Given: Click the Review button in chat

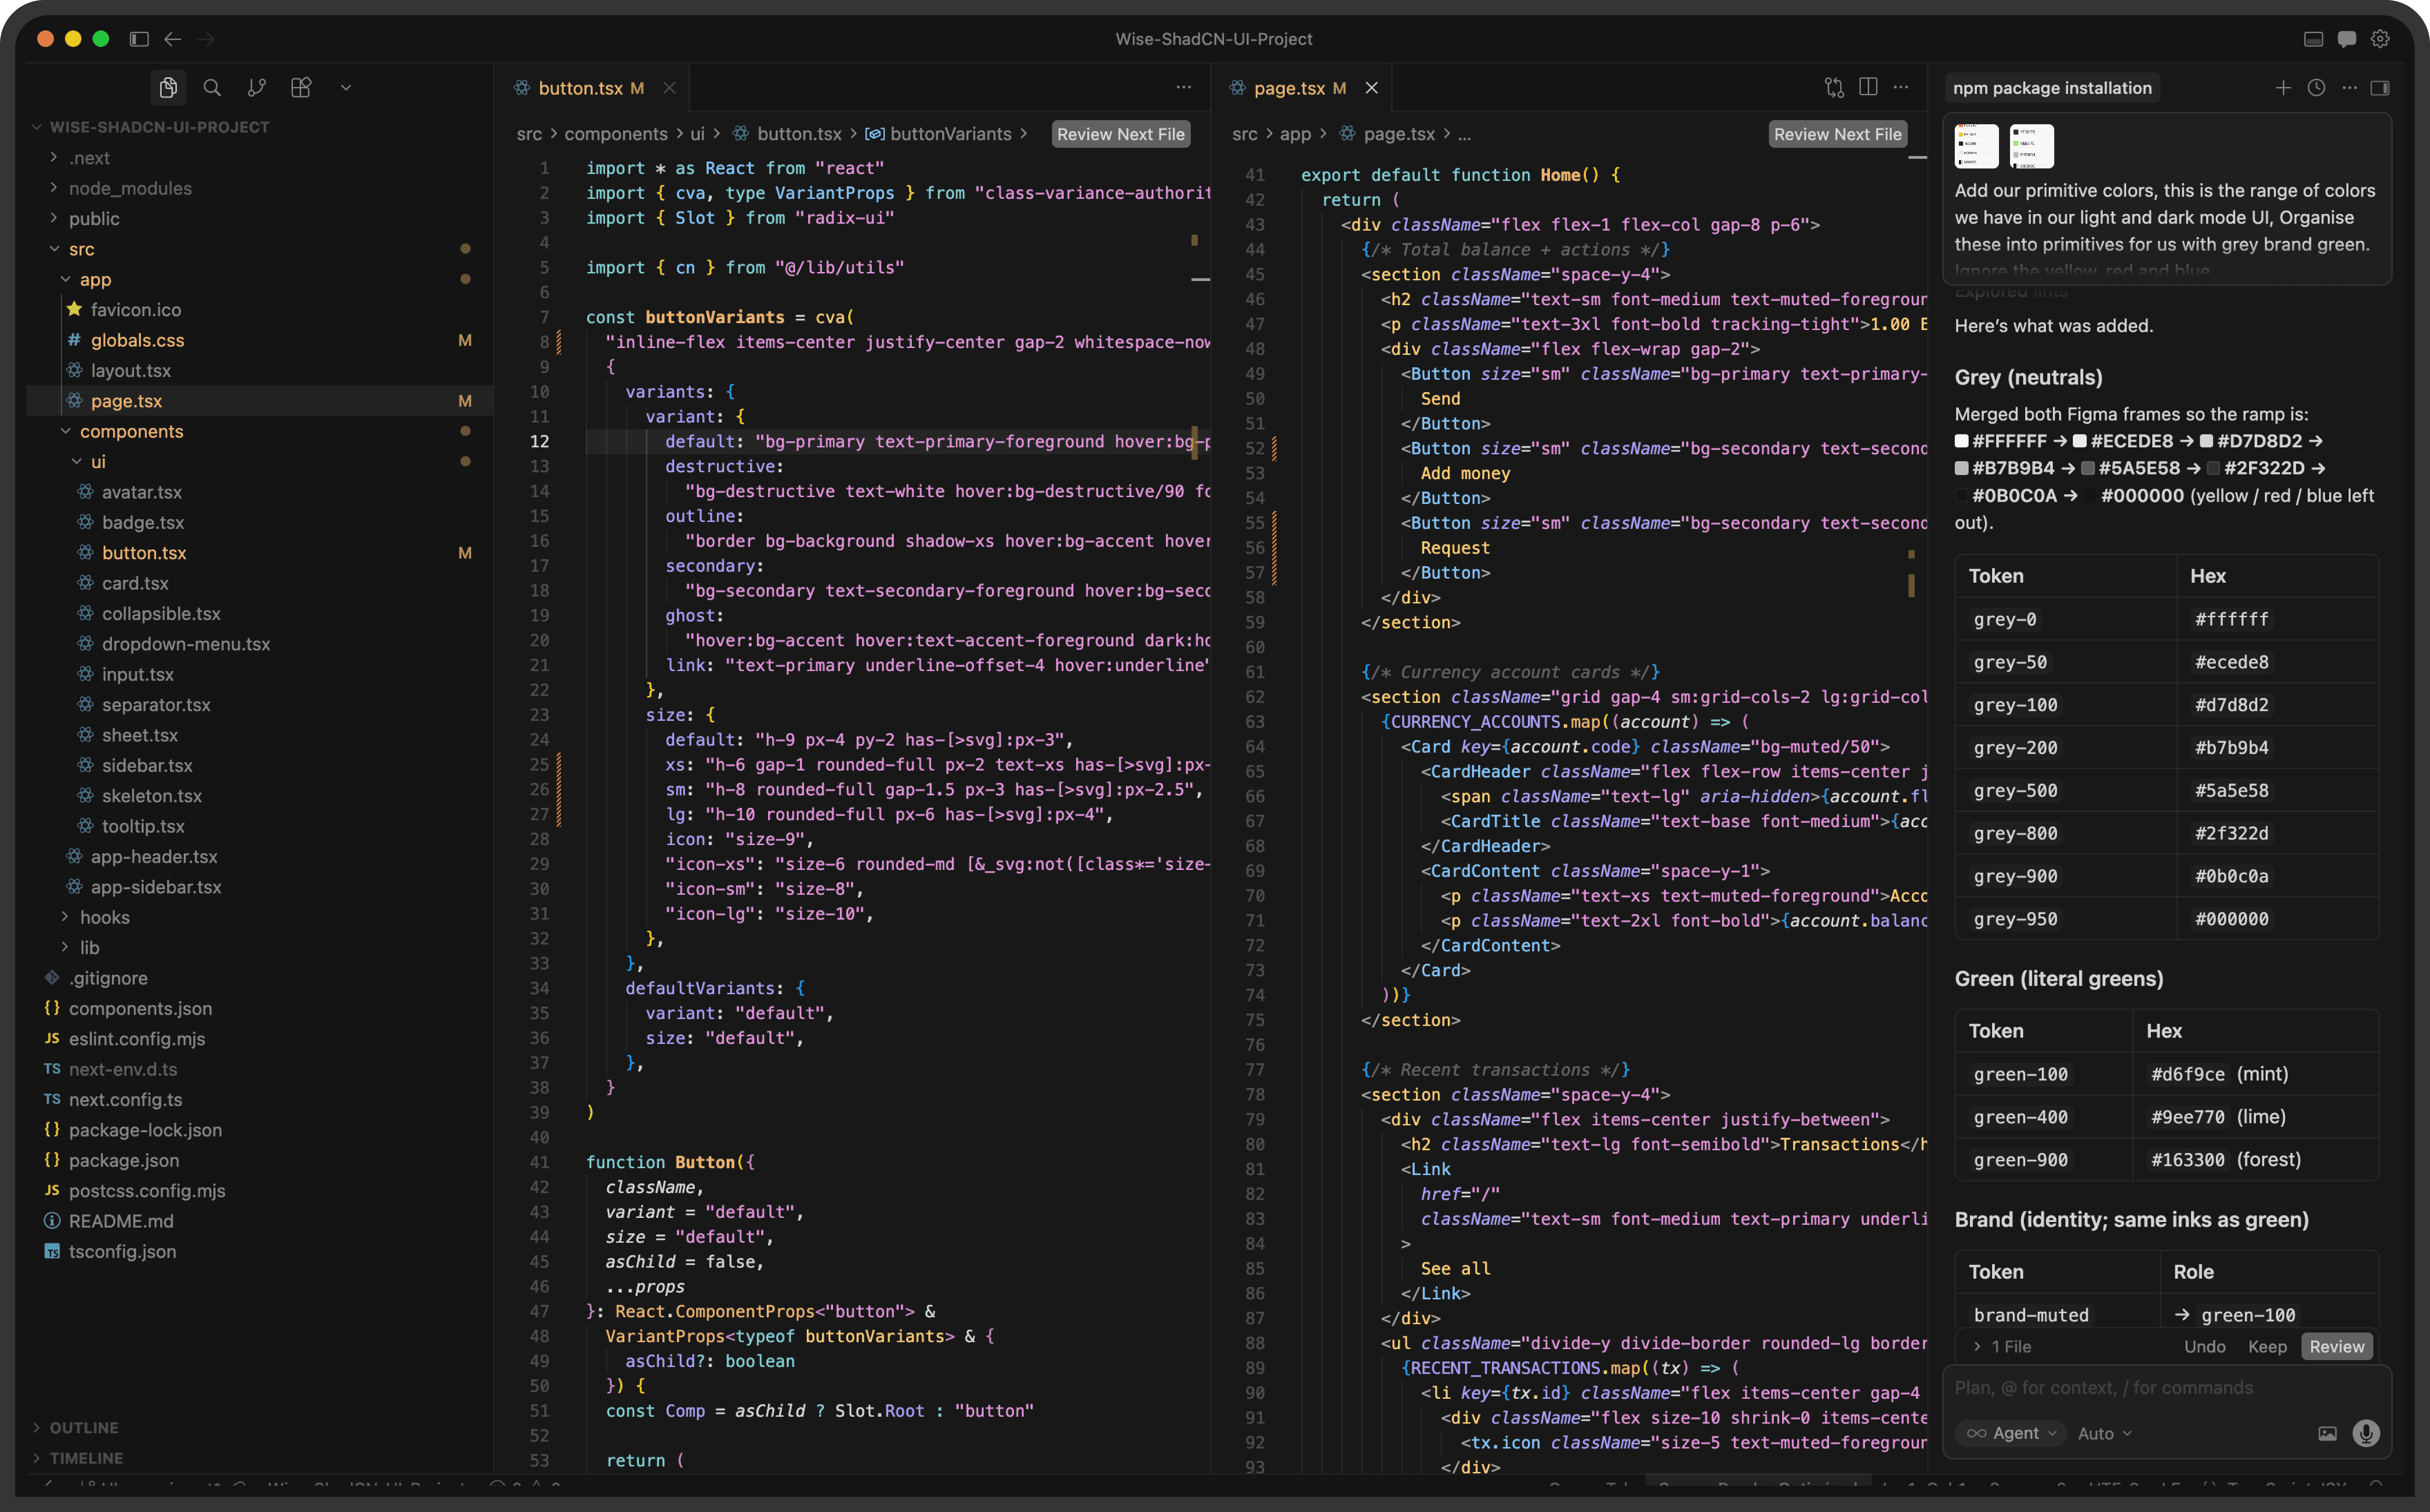Looking at the screenshot, I should tap(2336, 1346).
